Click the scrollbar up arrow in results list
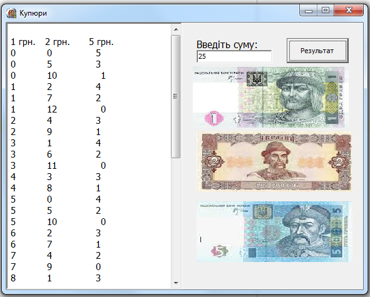The image size is (370, 297). tap(176, 29)
